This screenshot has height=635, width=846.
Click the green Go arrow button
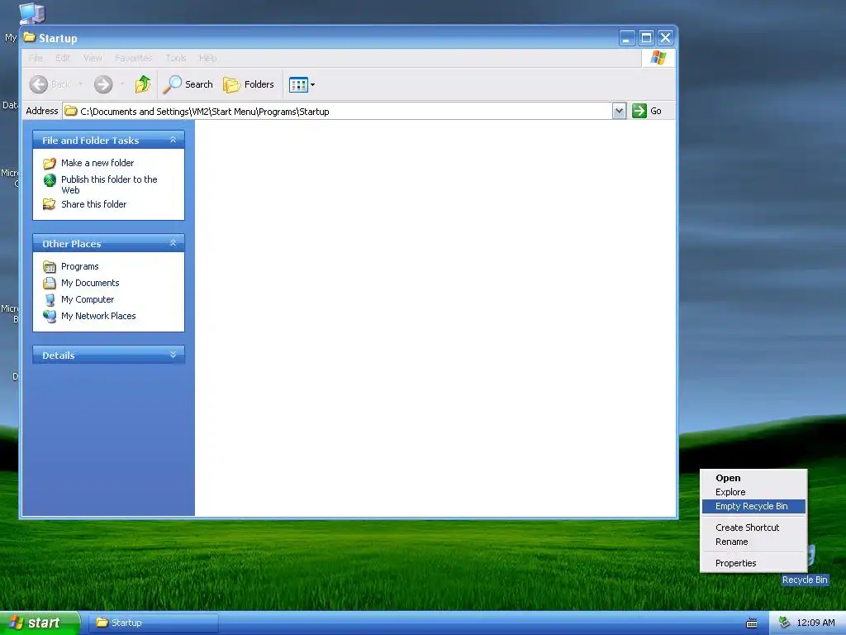[639, 111]
